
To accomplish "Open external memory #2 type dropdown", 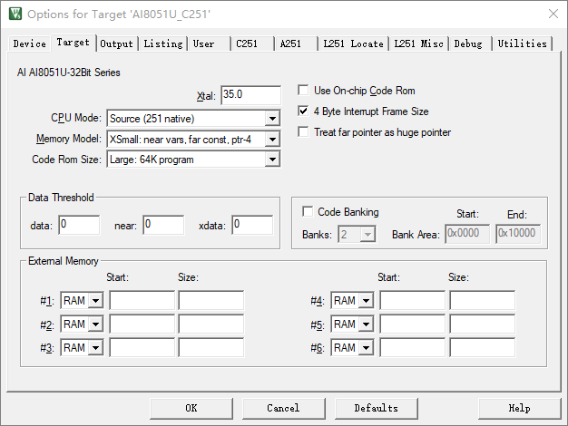I will pos(95,324).
